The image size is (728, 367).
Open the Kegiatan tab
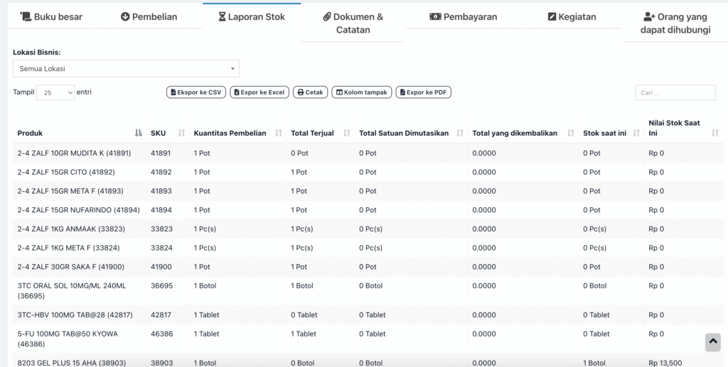pos(572,16)
